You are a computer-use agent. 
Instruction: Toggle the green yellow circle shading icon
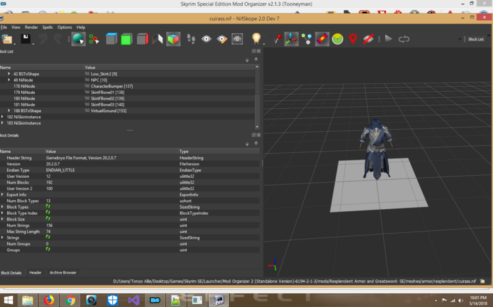click(337, 39)
